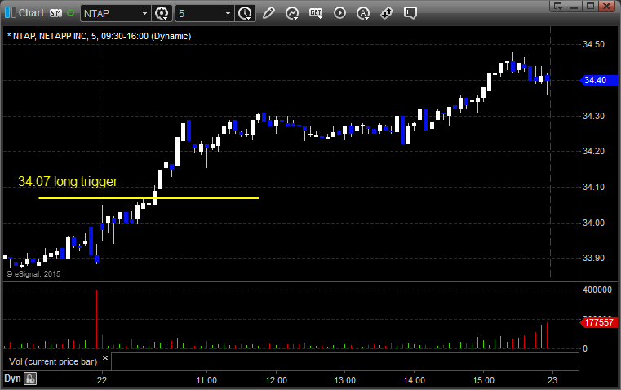Screen dimensions: 621x390
Task: Click the '23' date label on time axis
Action: (552, 380)
